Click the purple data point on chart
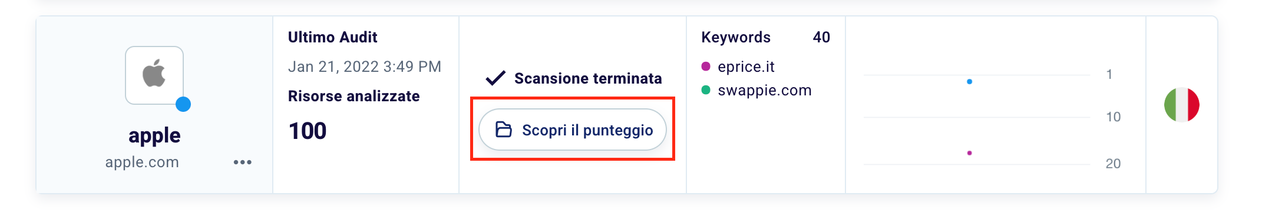Viewport: 1262px width, 219px height. click(969, 153)
